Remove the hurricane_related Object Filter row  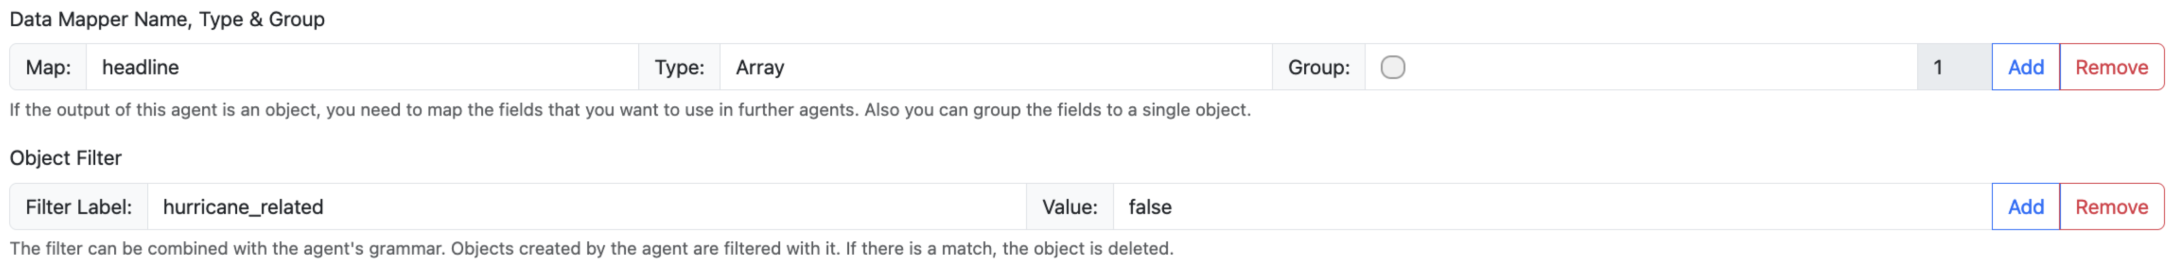tap(2111, 207)
